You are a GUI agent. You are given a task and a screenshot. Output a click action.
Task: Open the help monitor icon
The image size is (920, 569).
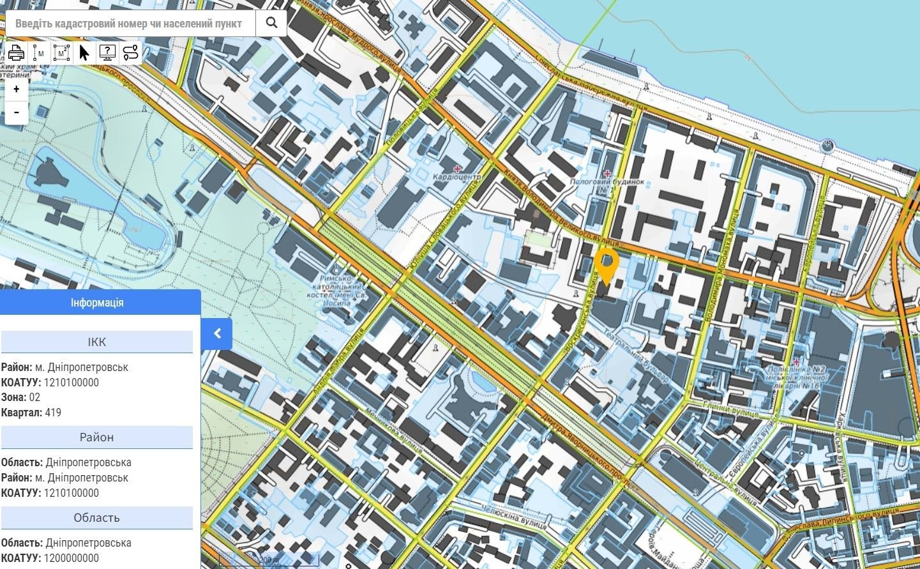(x=107, y=53)
